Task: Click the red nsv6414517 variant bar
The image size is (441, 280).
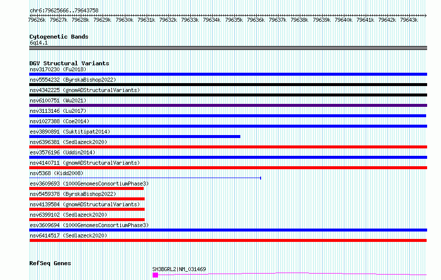Action: 228,240
